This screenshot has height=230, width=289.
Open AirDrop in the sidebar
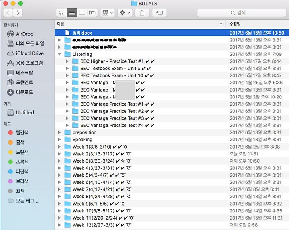pyautogui.click(x=20, y=34)
